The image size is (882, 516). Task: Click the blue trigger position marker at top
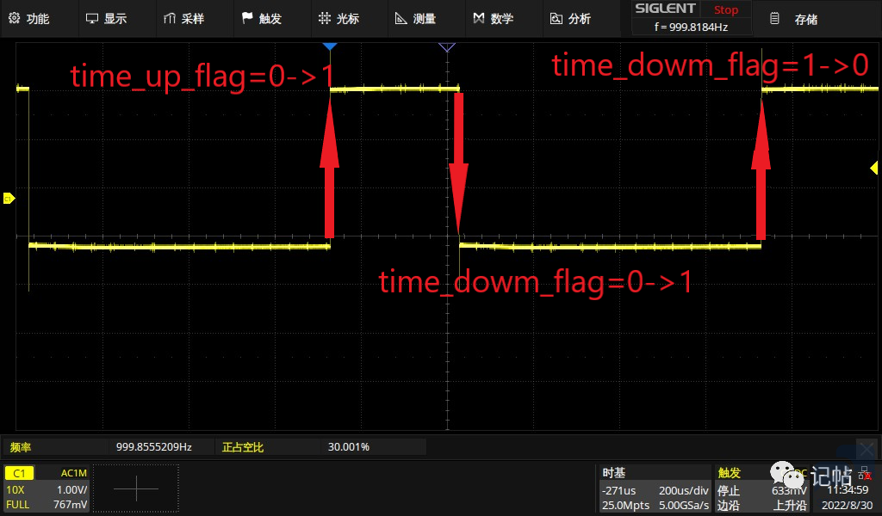[329, 46]
